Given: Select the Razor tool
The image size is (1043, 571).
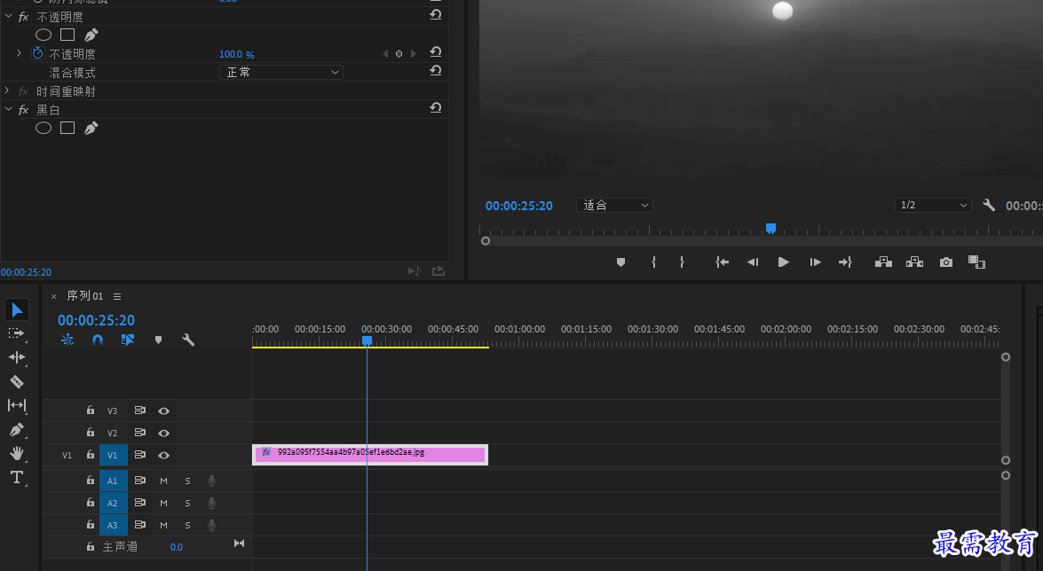Looking at the screenshot, I should [x=17, y=381].
